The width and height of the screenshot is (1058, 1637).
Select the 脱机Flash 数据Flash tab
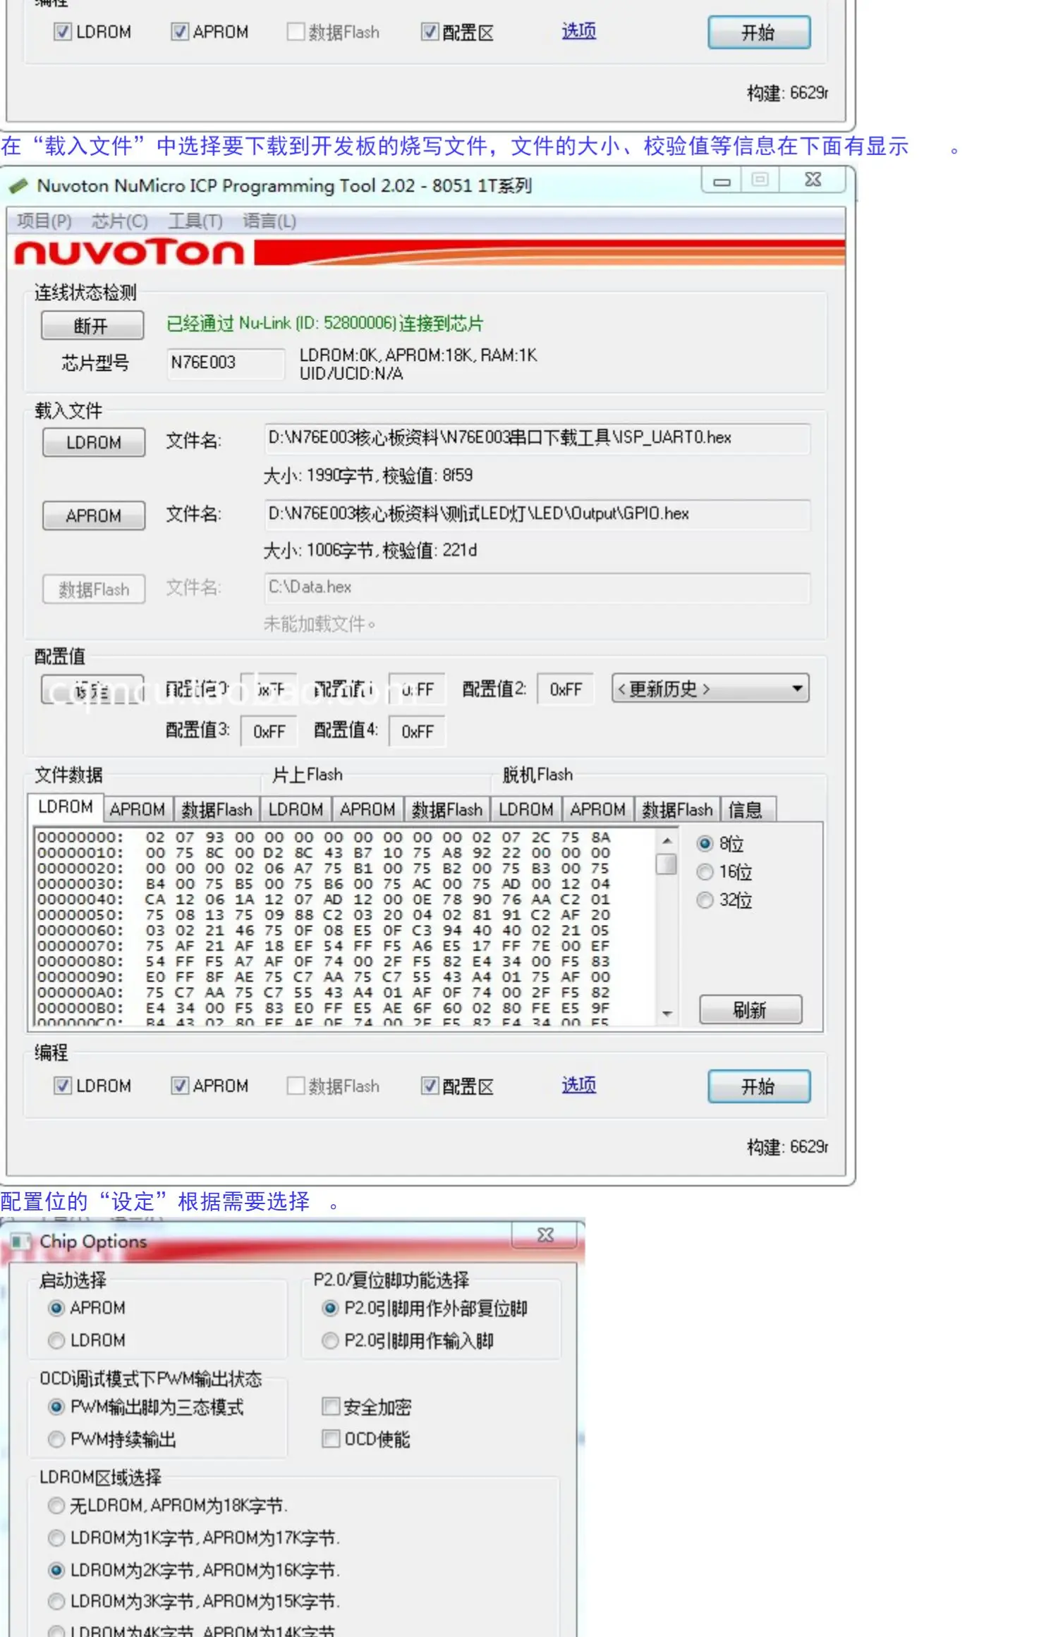pyautogui.click(x=678, y=809)
